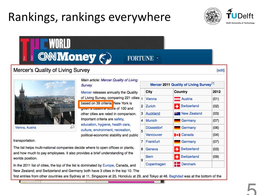Open the Canada country link
Viewport: 260px width, 195px height.
click(x=188, y=135)
